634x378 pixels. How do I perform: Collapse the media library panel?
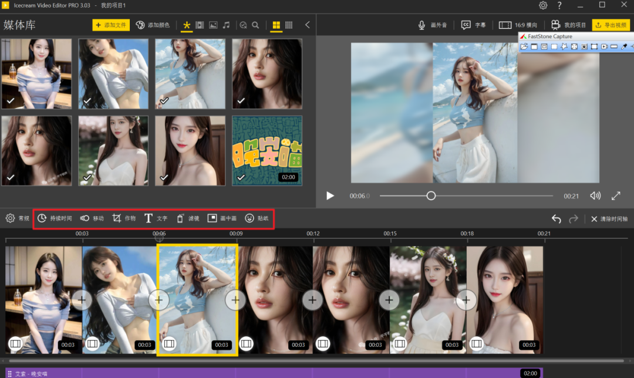pos(307,25)
